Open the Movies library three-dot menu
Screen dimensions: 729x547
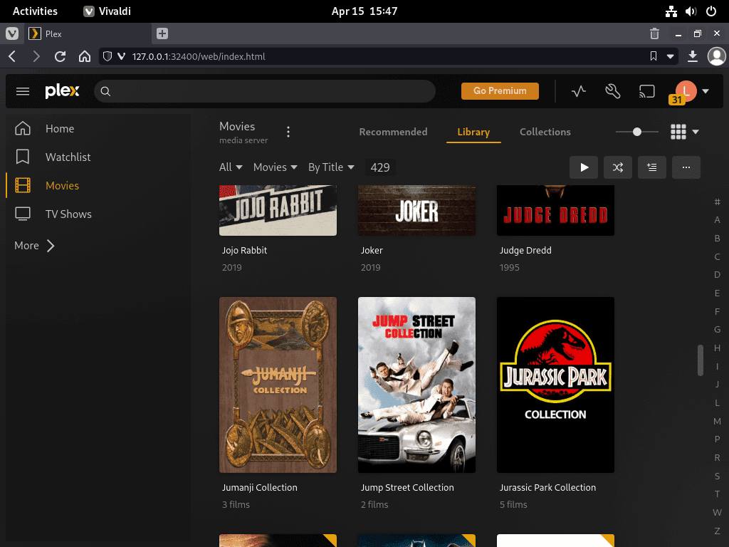288,132
